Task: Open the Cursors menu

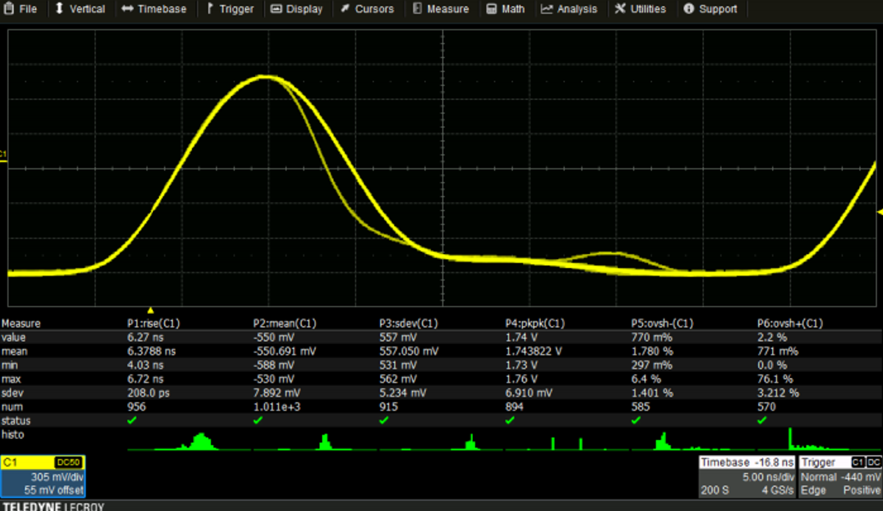Action: pos(367,9)
